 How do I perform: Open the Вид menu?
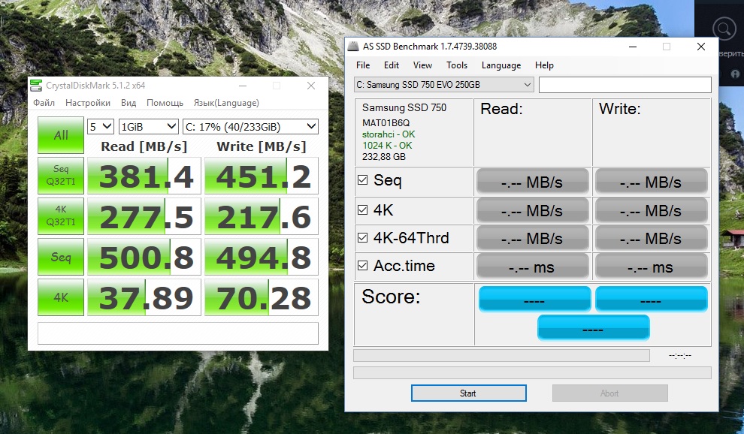128,103
